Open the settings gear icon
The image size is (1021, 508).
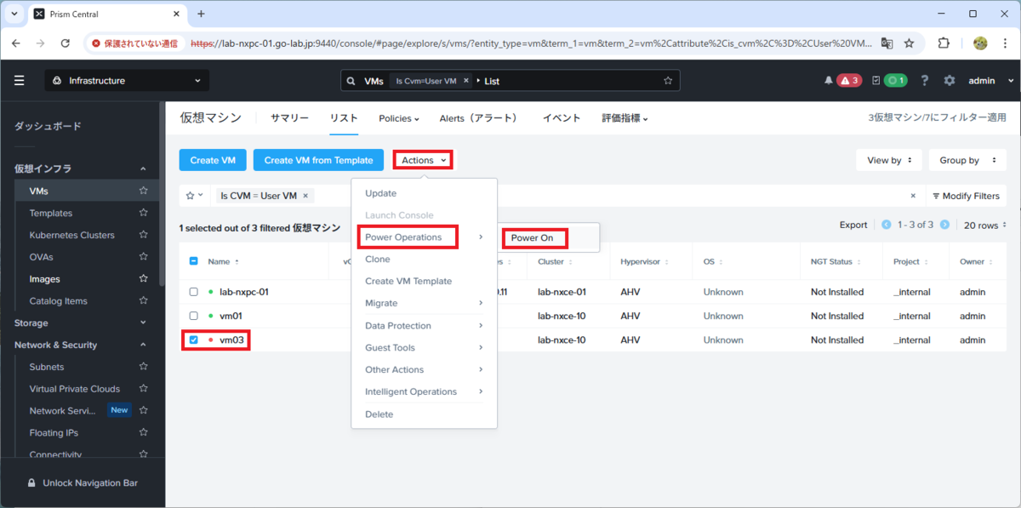click(x=950, y=81)
